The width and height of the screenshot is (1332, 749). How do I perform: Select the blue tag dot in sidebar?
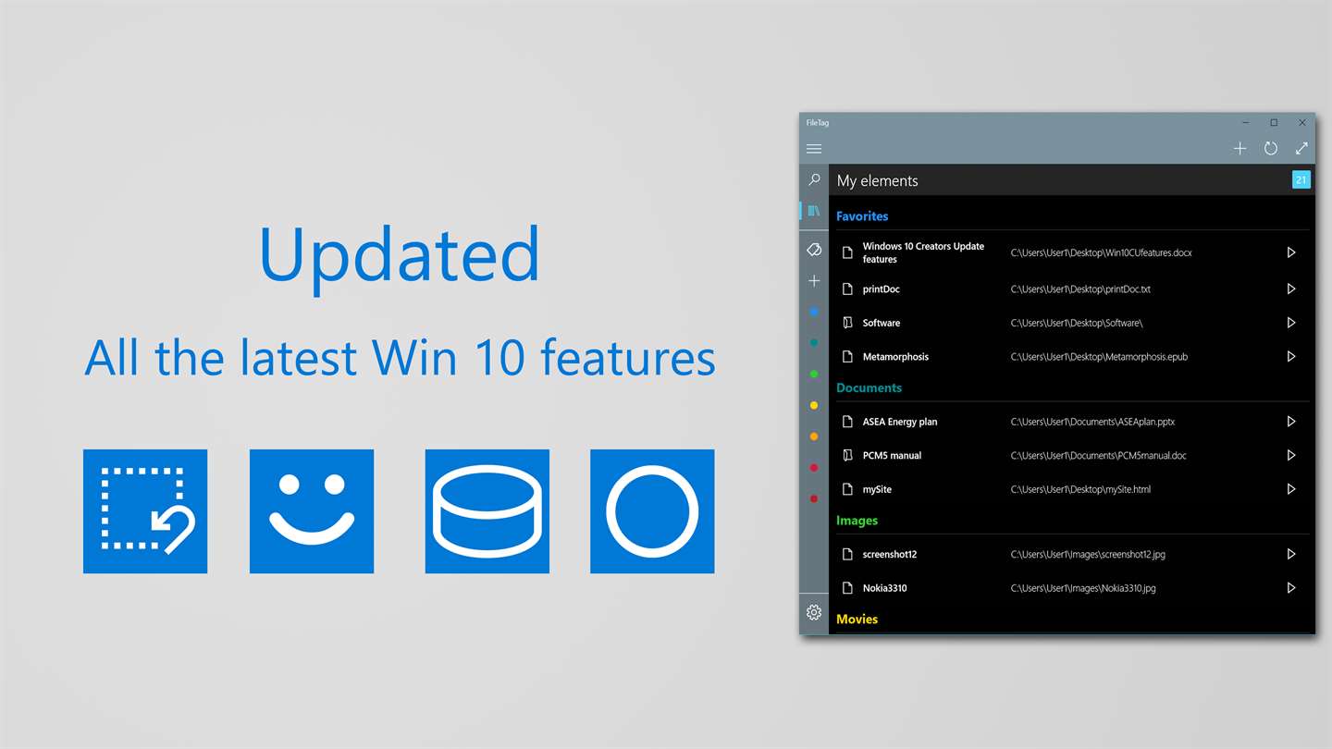coord(814,313)
